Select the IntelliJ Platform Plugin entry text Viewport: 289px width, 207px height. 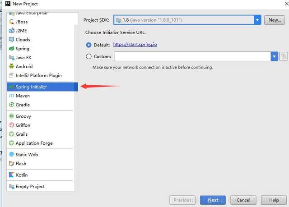39,75
